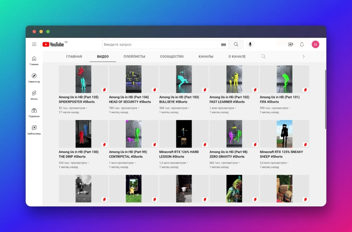Viewport: 352px width, 232px height.
Task: Open video title Part 100 THE DRIP
Action: [79, 154]
